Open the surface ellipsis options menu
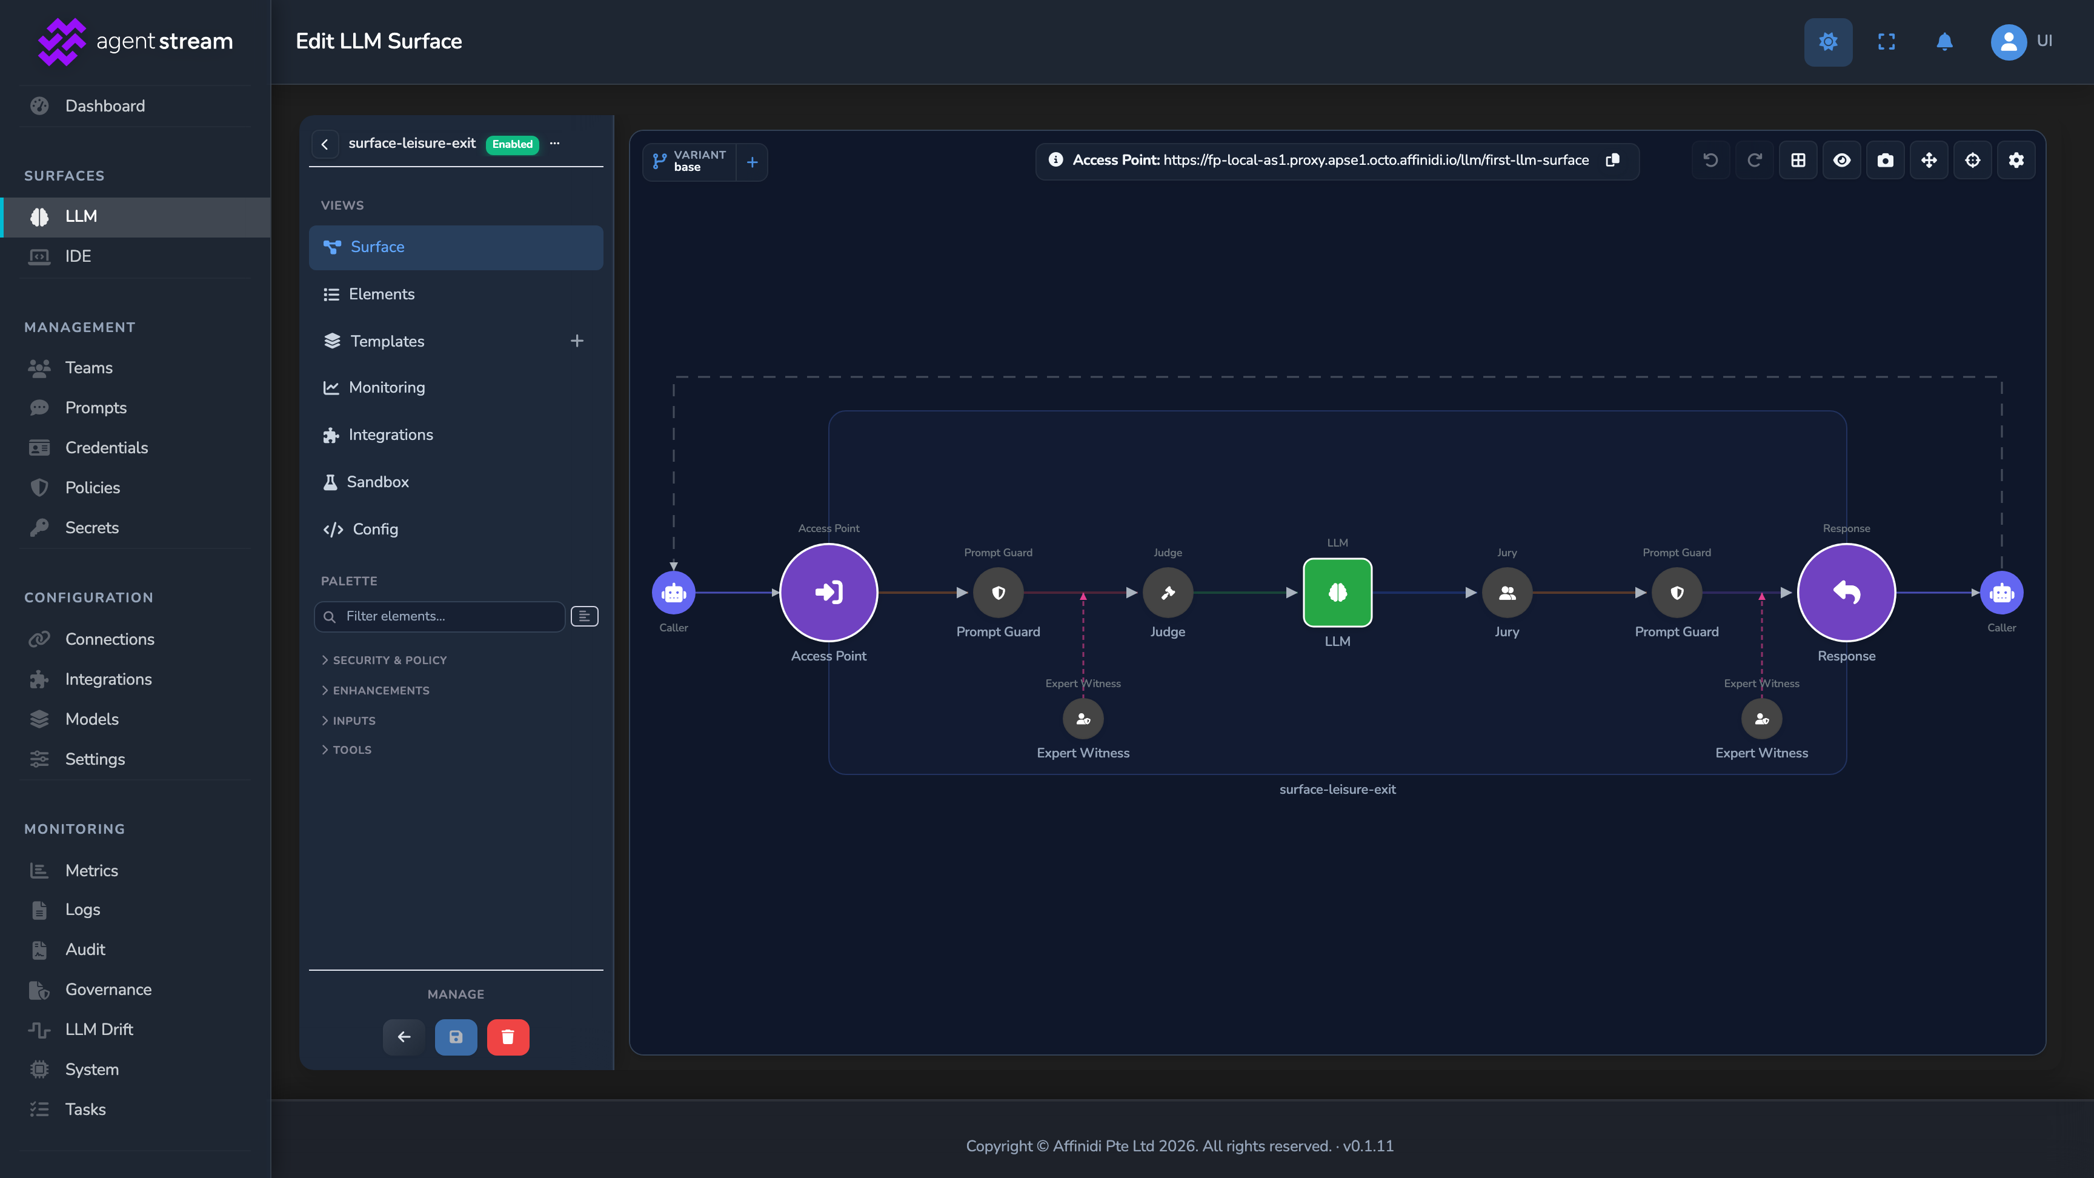The image size is (2094, 1178). click(x=554, y=143)
